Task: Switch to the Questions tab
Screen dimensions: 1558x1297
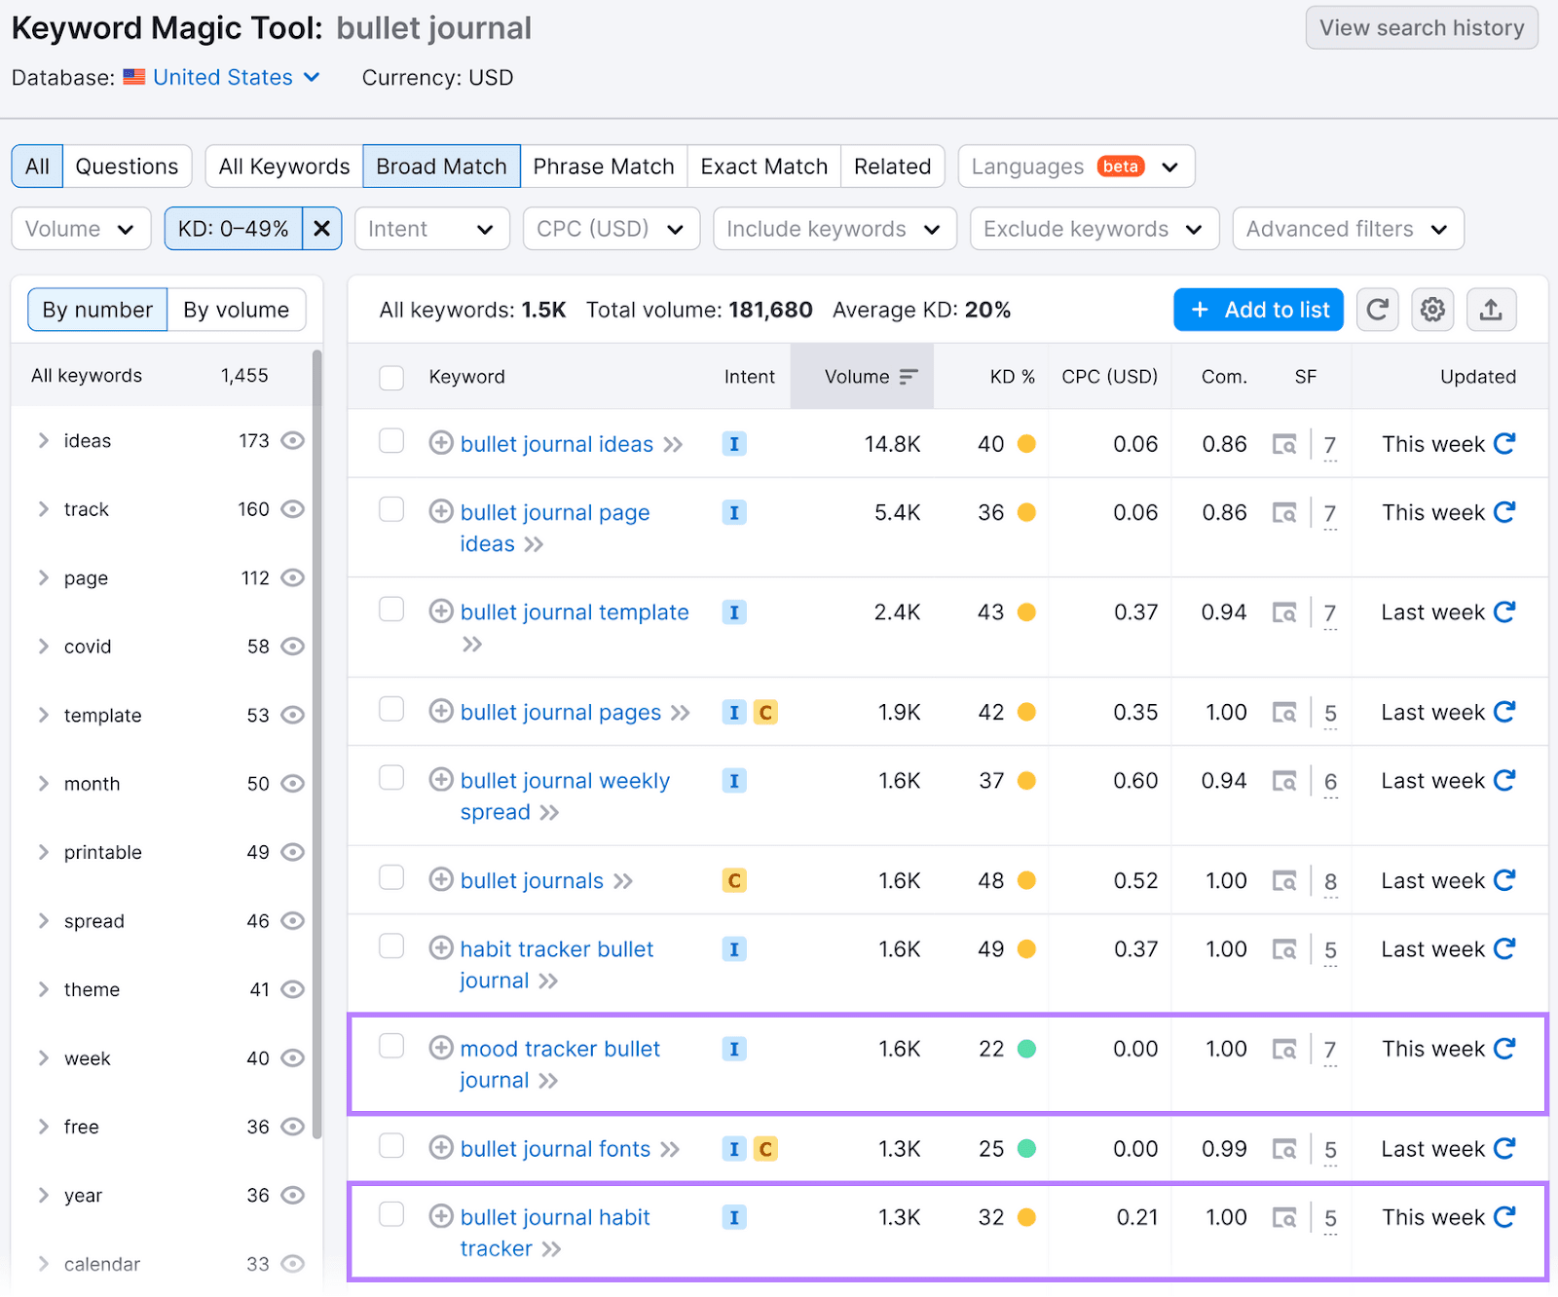Action: [127, 166]
